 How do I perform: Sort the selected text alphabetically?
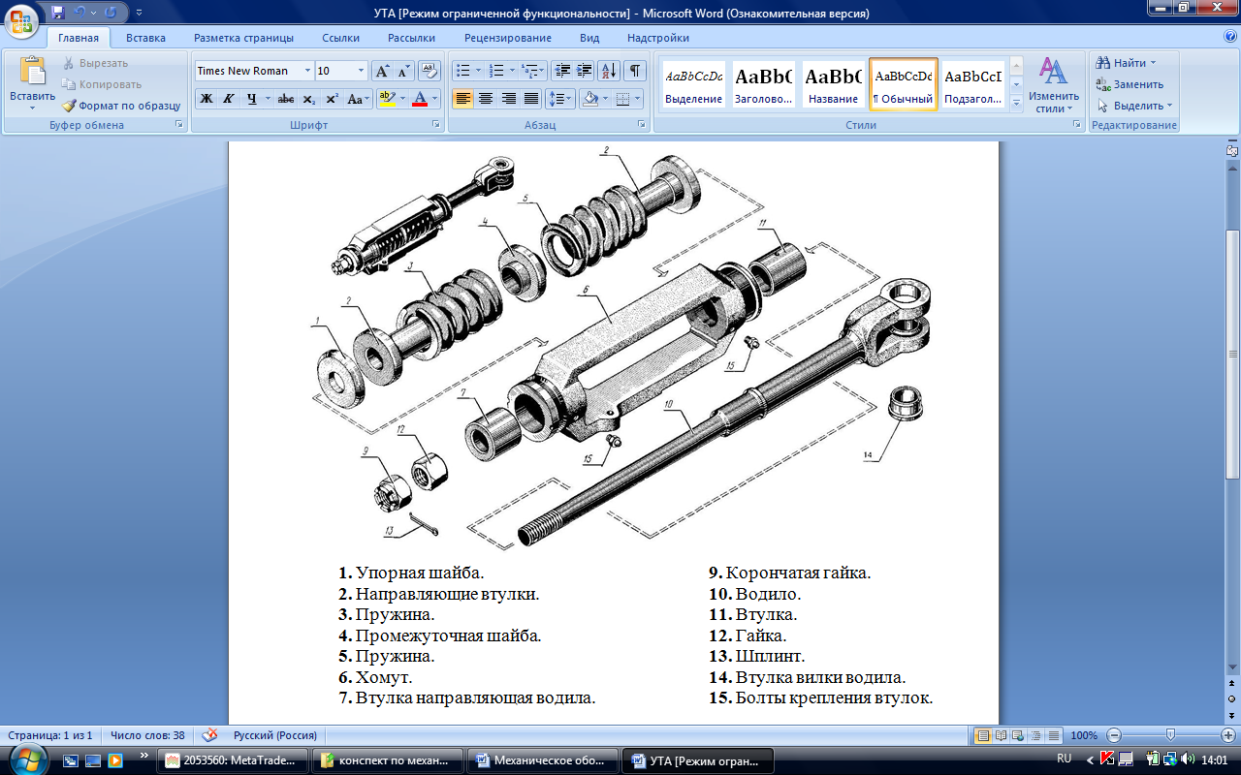pos(609,71)
